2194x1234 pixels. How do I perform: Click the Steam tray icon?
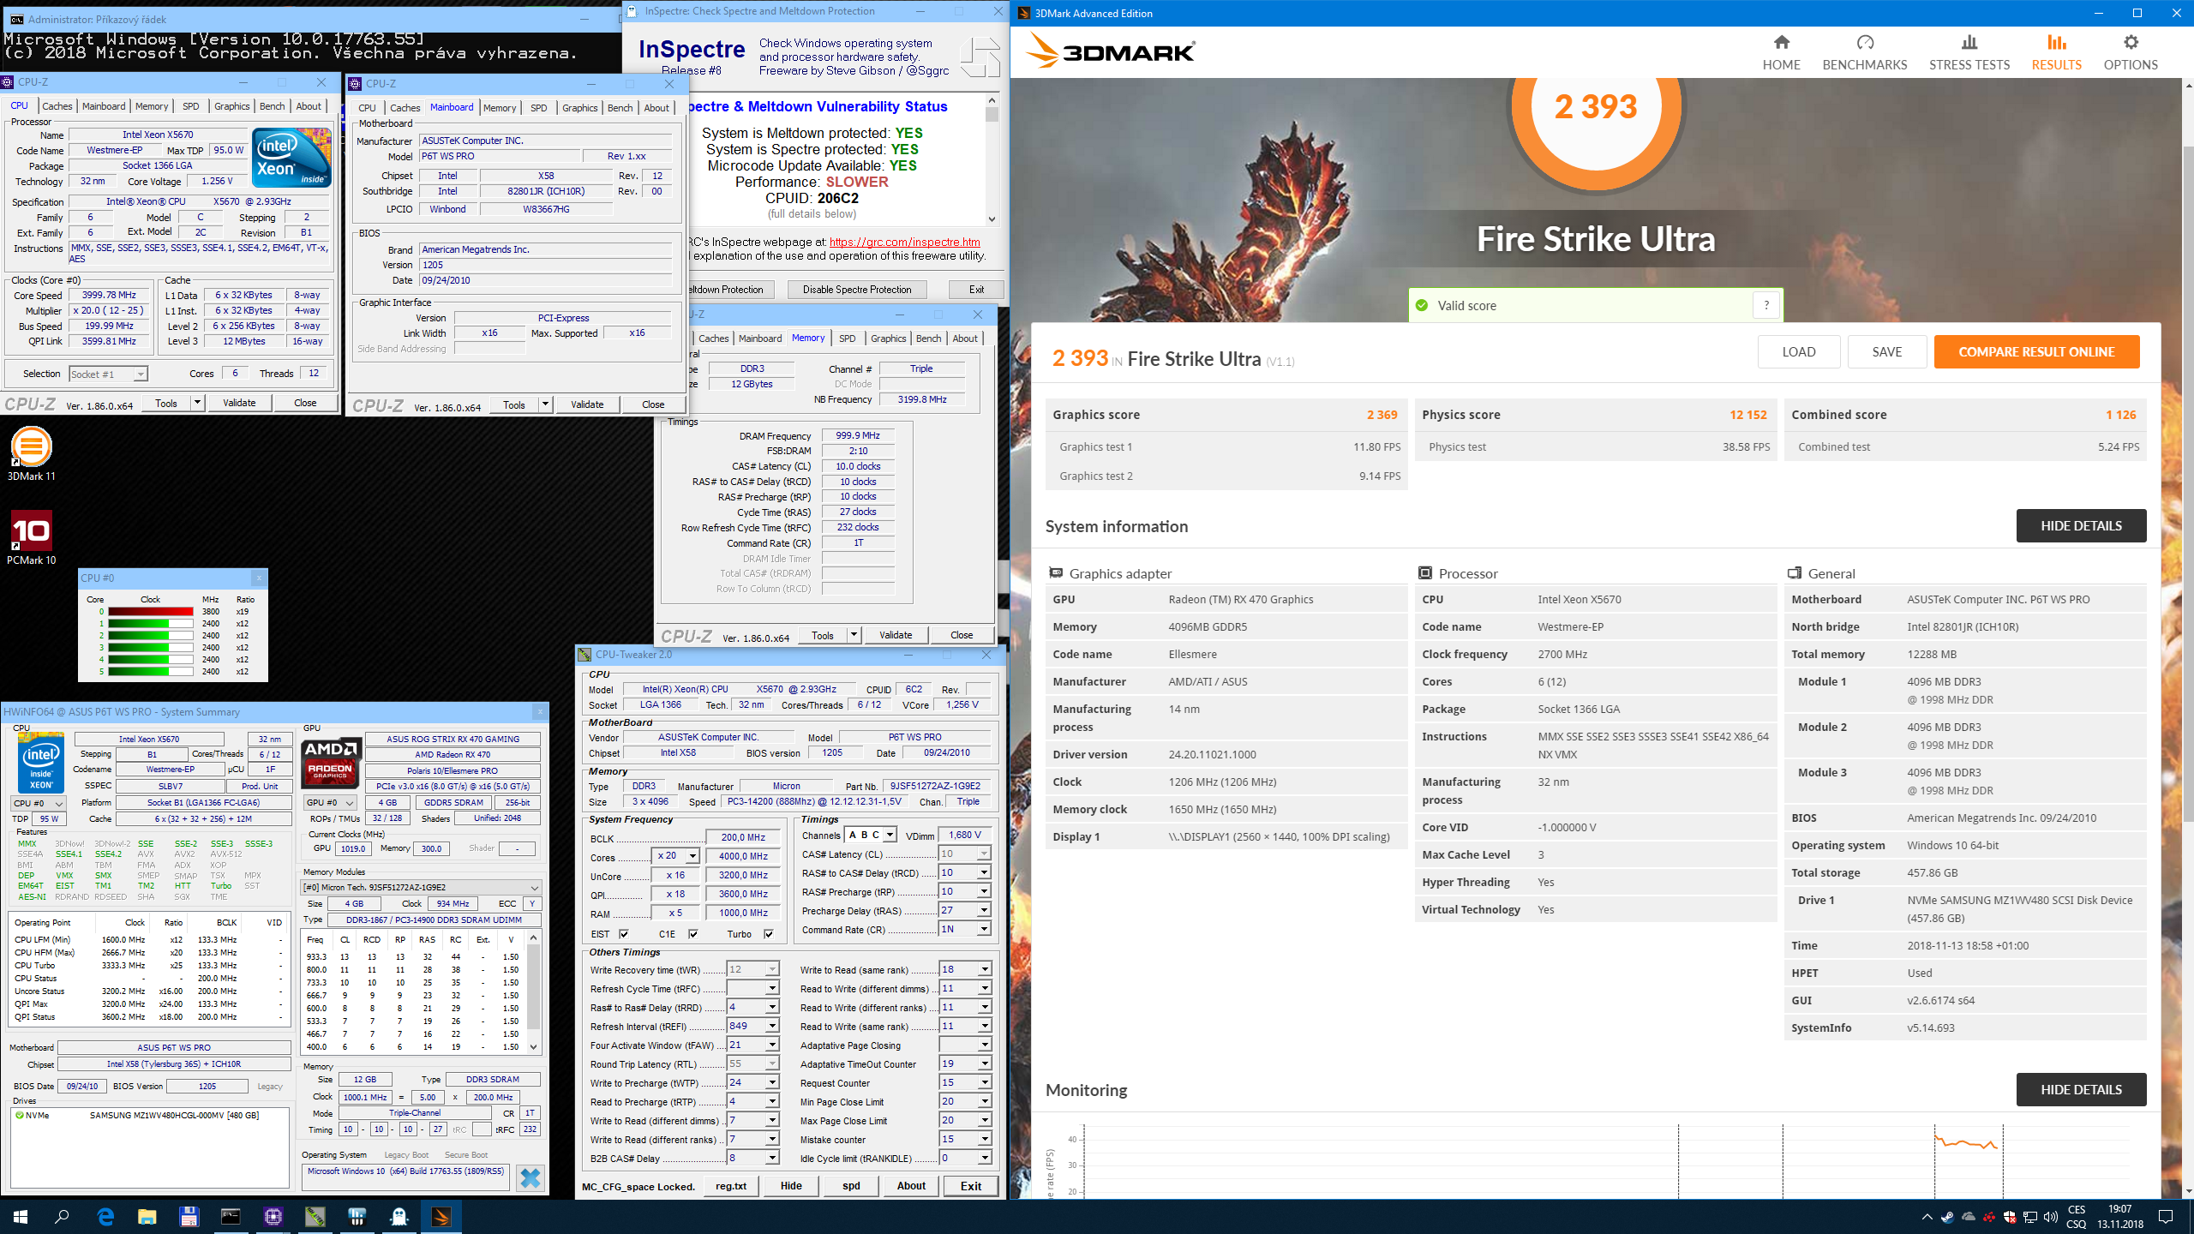[1947, 1216]
